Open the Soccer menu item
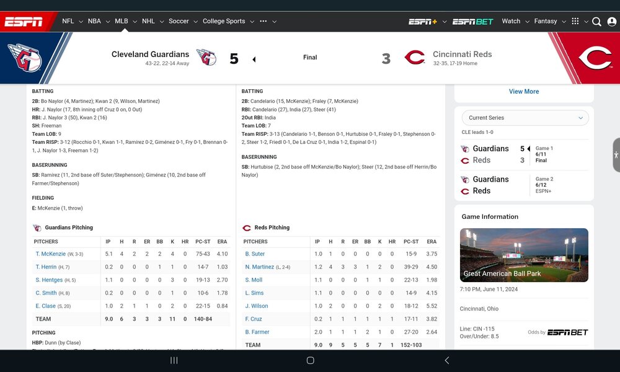This screenshot has height=372, width=620. (x=179, y=21)
